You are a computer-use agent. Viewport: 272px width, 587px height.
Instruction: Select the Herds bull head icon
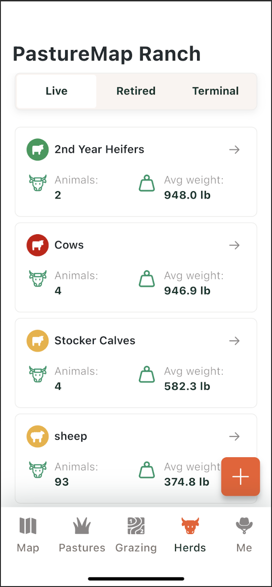[x=190, y=526]
